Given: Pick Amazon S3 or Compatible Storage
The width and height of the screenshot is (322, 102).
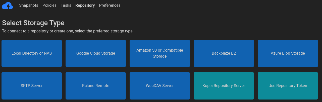Looking at the screenshot, I should [160, 53].
